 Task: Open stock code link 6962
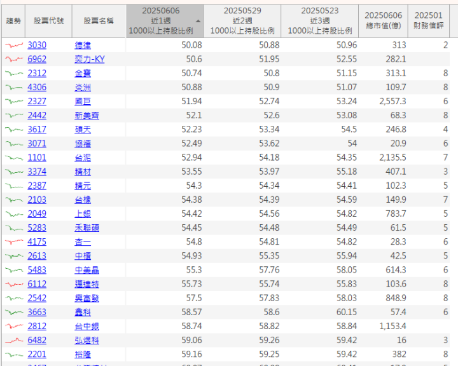coord(37,59)
